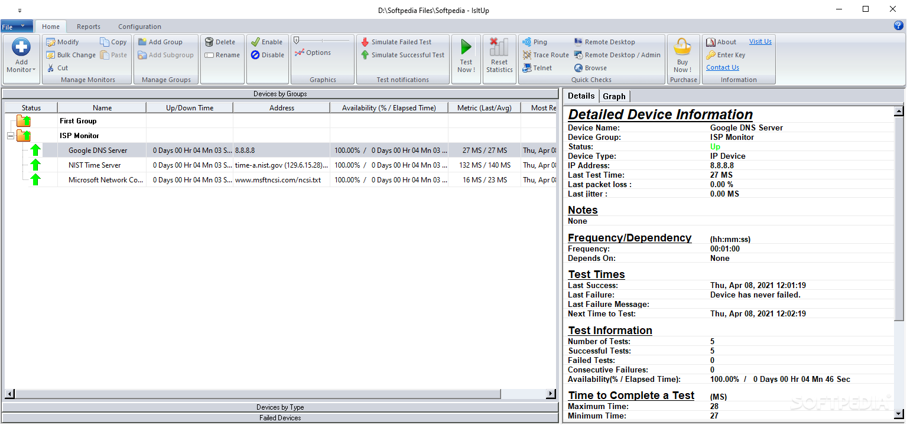Image resolution: width=907 pixels, height=425 pixels.
Task: Click device list scroll right arrow
Action: [551, 394]
